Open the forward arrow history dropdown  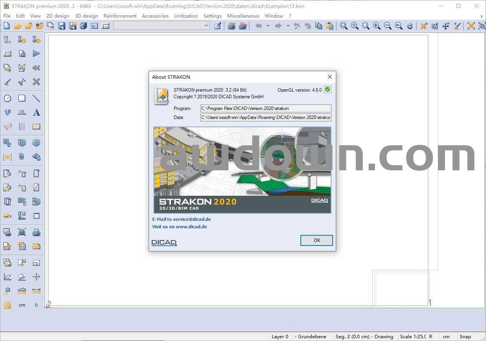click(x=288, y=26)
